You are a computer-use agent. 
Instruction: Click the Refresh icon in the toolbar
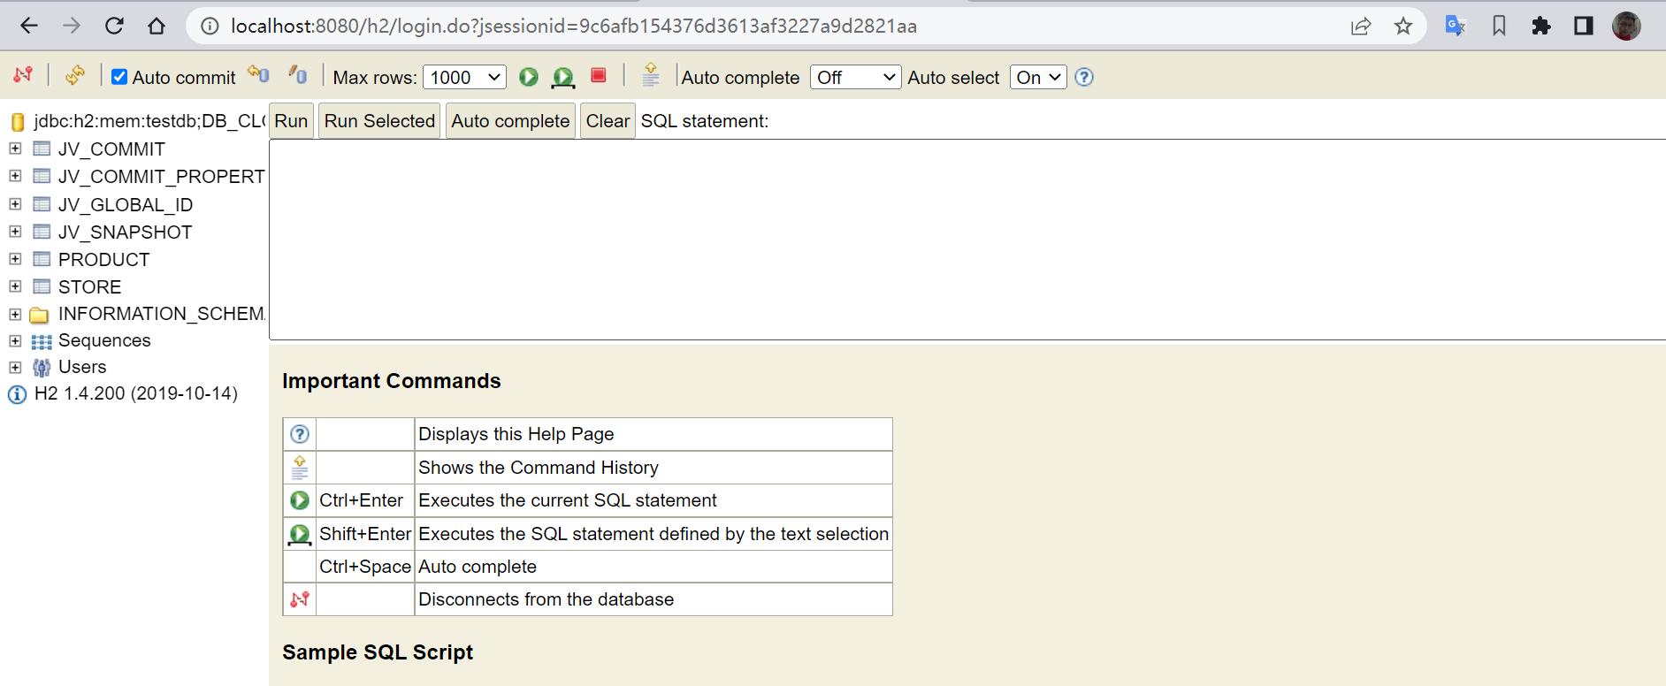click(x=75, y=76)
